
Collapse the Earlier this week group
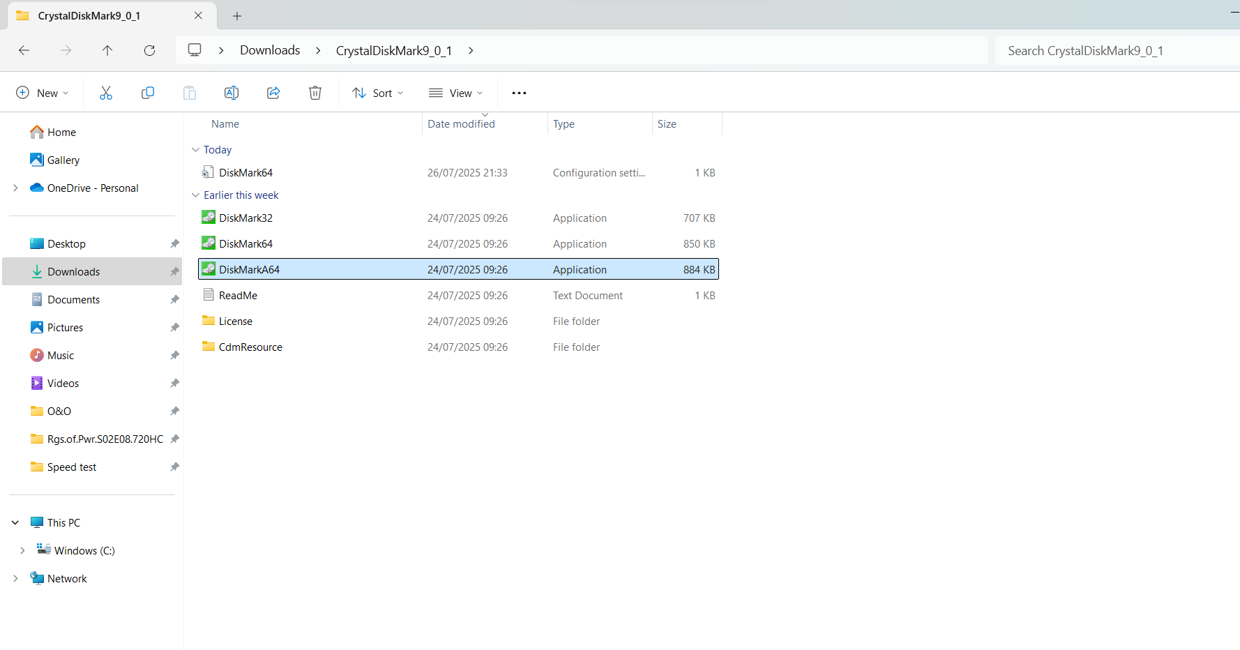click(196, 195)
